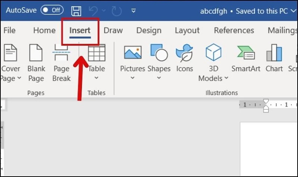
Task: Insert a Page Break
Action: pyautogui.click(x=61, y=62)
